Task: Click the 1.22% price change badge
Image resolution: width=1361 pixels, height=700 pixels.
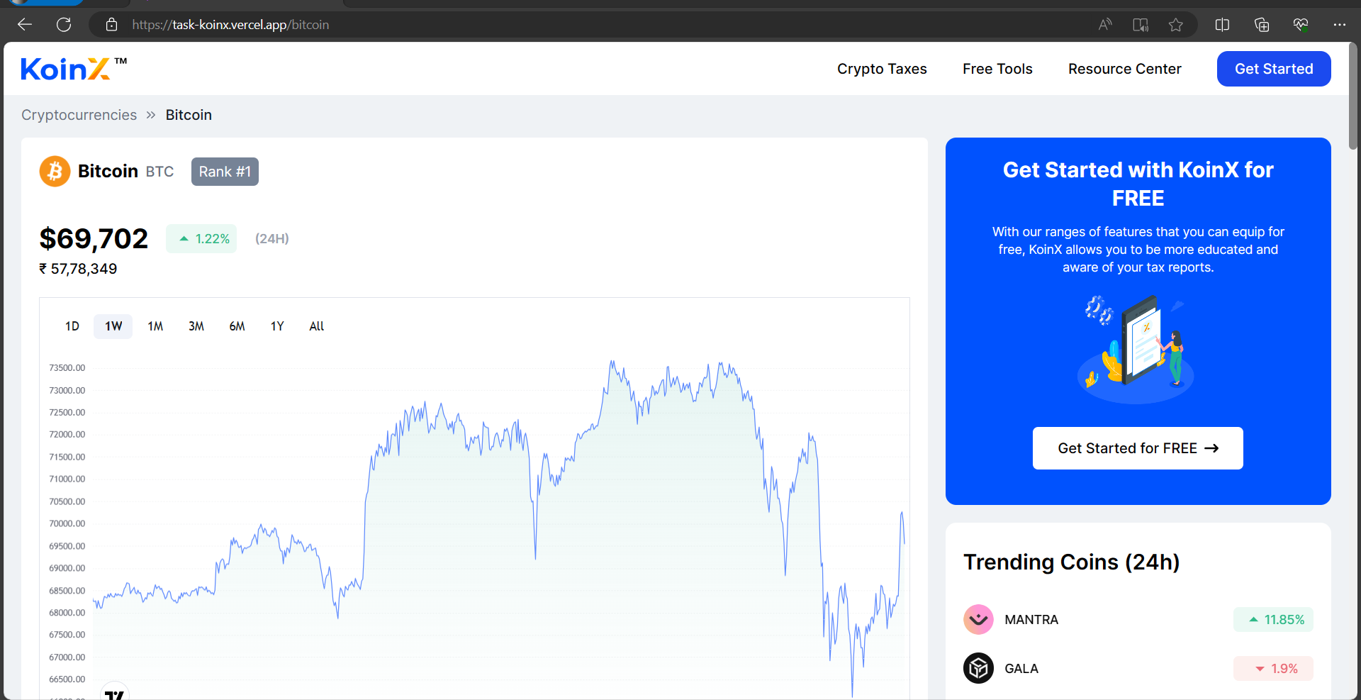Action: [201, 238]
